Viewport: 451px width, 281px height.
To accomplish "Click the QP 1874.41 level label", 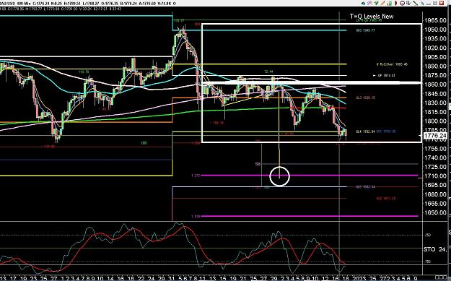I will (386, 76).
